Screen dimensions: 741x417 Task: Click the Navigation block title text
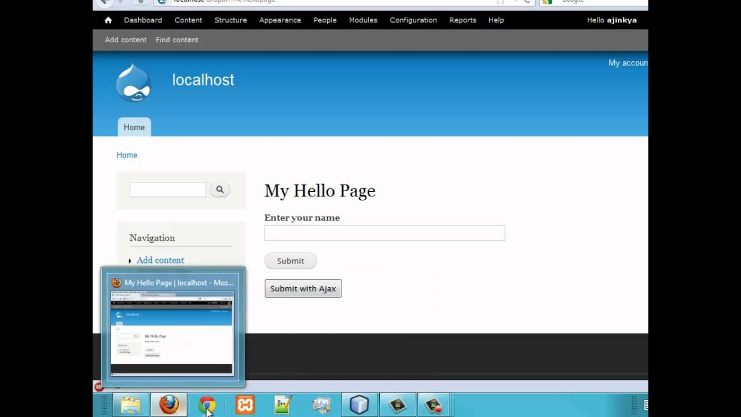152,238
